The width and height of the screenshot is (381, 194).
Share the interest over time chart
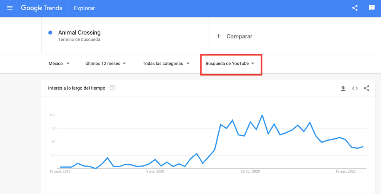(367, 88)
